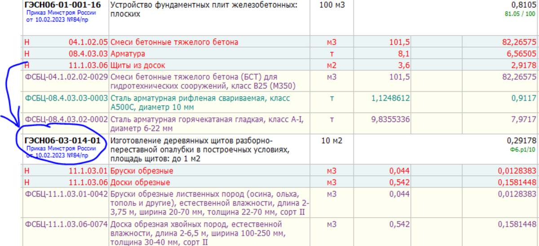Image resolution: width=539 pixels, height=246 pixels.
Task: Select code ФСБЦ-11.1.03.01-0042
Action: tap(66, 194)
